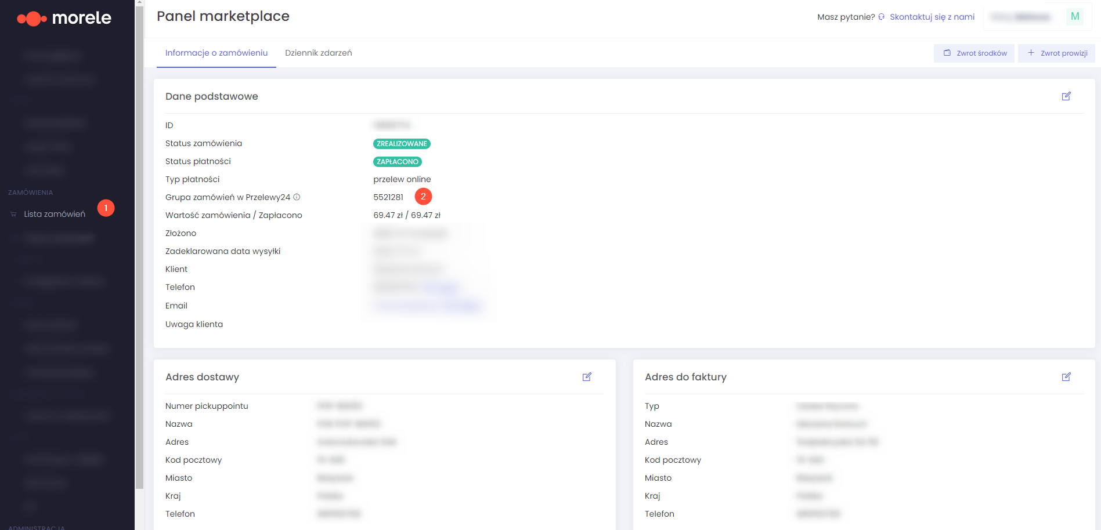Click the headset support icon

pyautogui.click(x=882, y=17)
